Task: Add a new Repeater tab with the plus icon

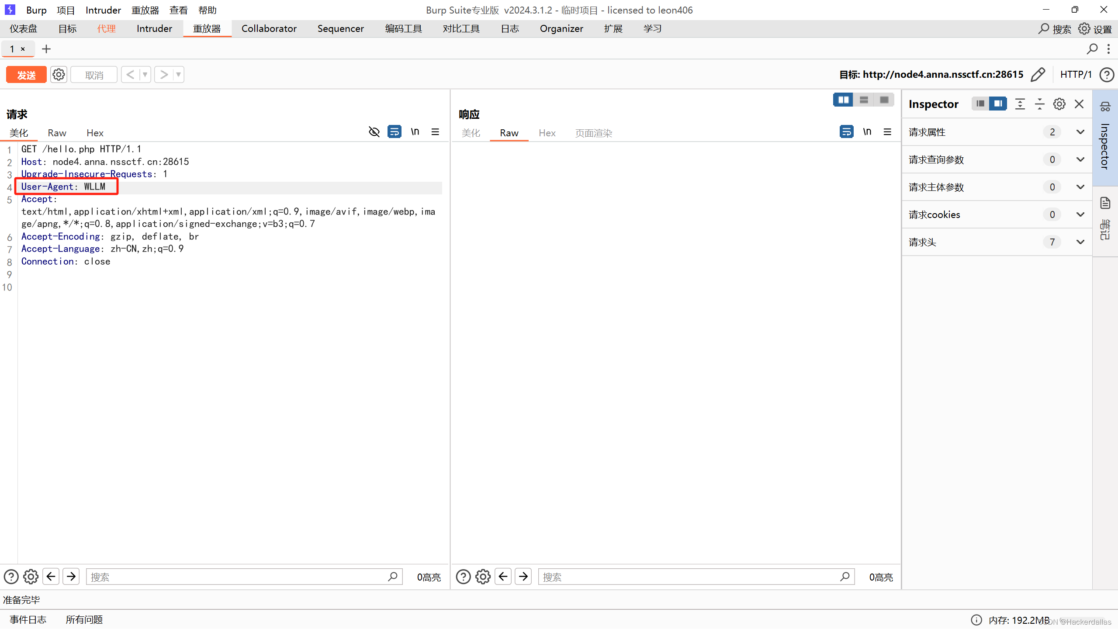Action: pyautogui.click(x=46, y=49)
